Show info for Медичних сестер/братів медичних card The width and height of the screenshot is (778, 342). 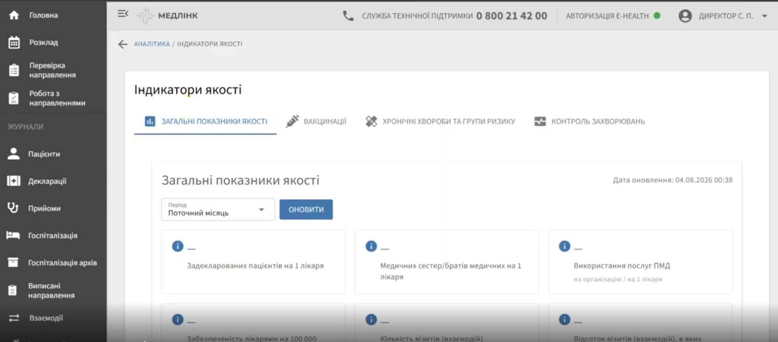click(371, 246)
